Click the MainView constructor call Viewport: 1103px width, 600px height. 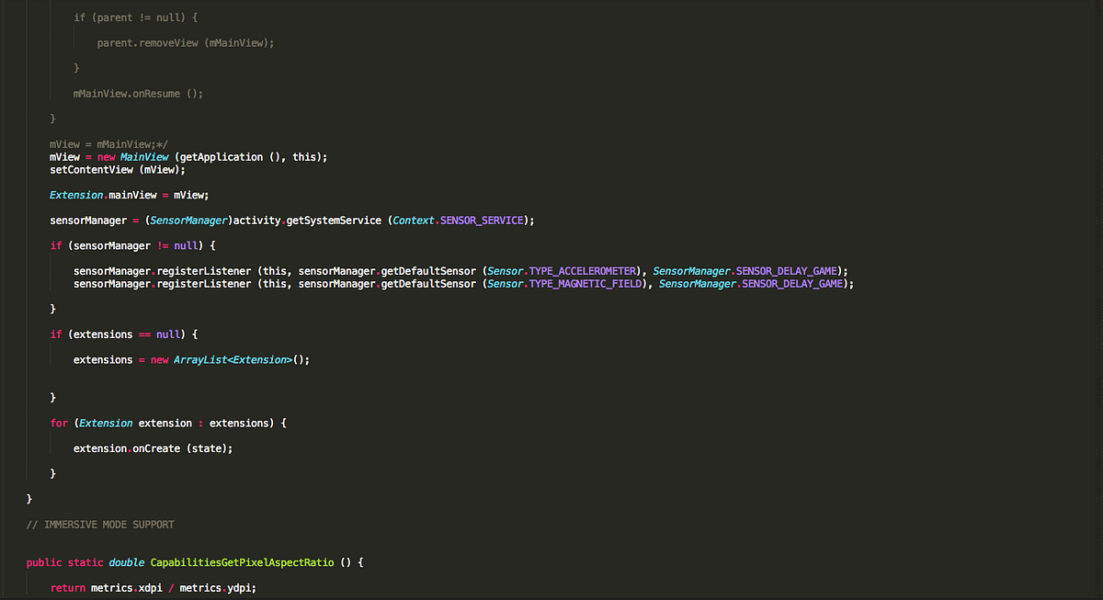(x=143, y=156)
